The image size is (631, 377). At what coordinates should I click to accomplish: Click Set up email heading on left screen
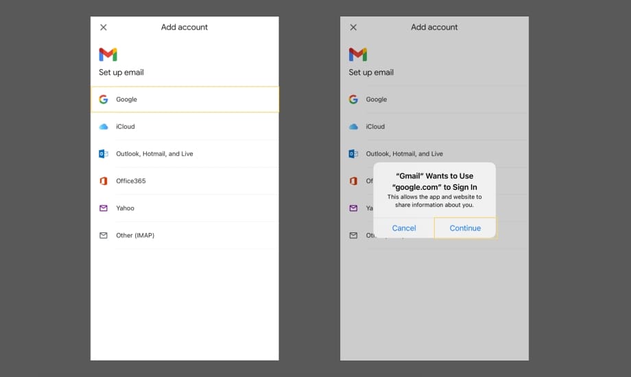pos(121,73)
